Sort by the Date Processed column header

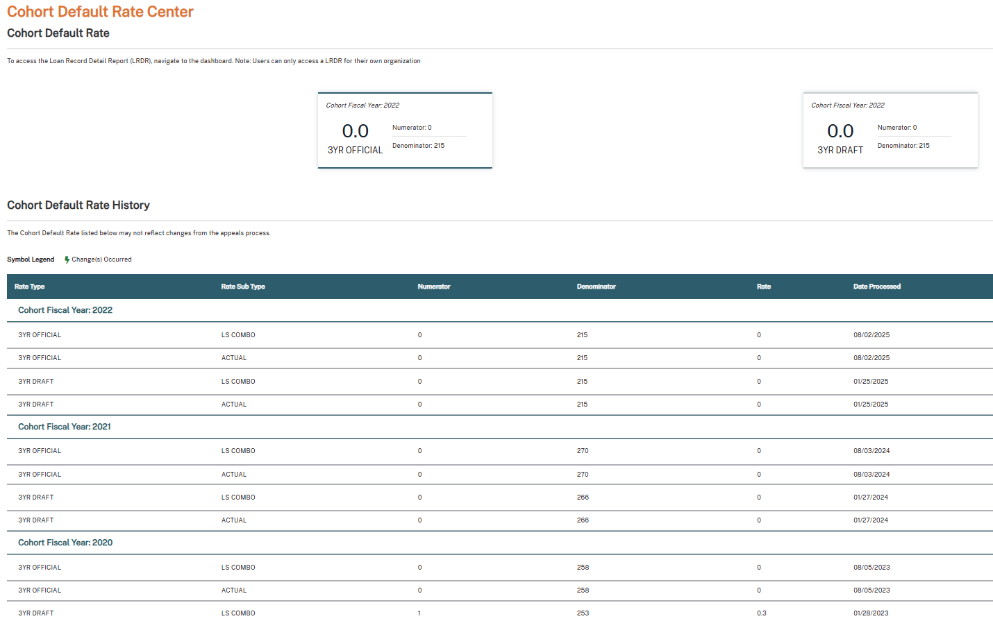tap(876, 287)
